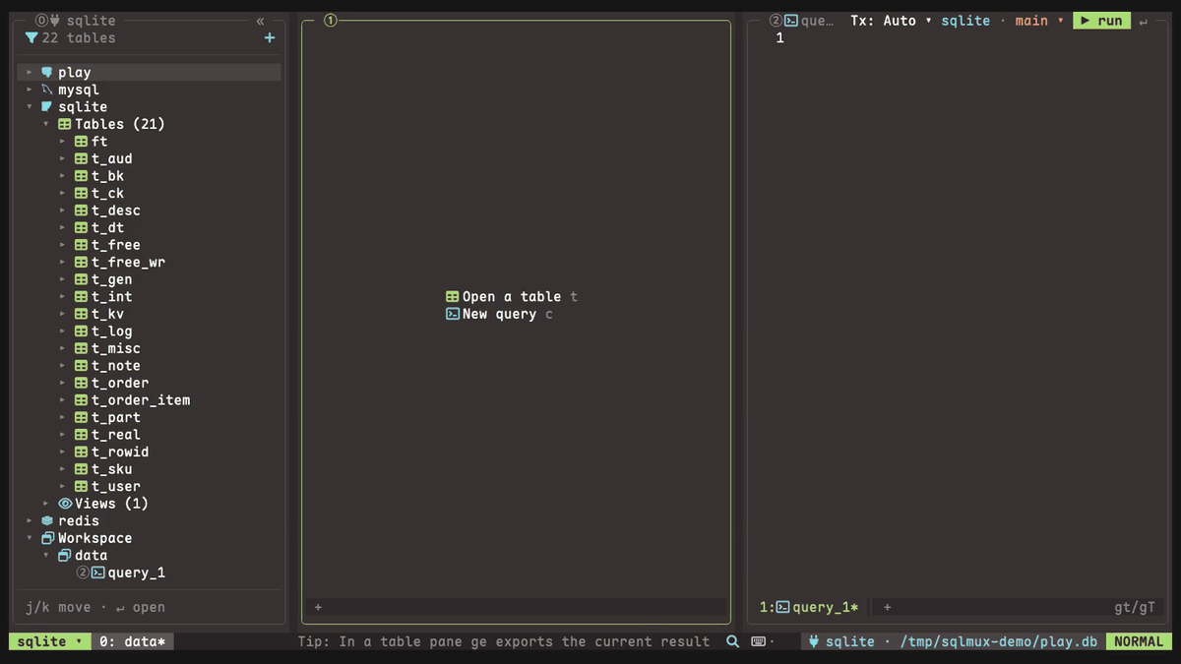Collapse the Workspace node
This screenshot has height=664, width=1181.
click(x=30, y=538)
